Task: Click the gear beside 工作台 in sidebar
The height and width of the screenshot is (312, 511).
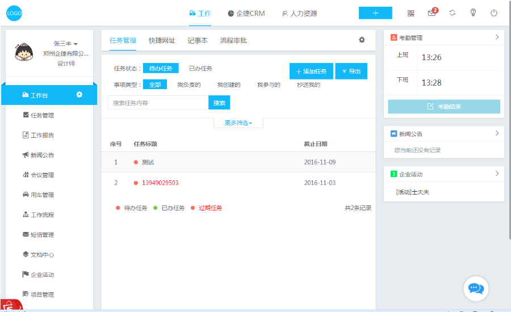Action: (79, 95)
